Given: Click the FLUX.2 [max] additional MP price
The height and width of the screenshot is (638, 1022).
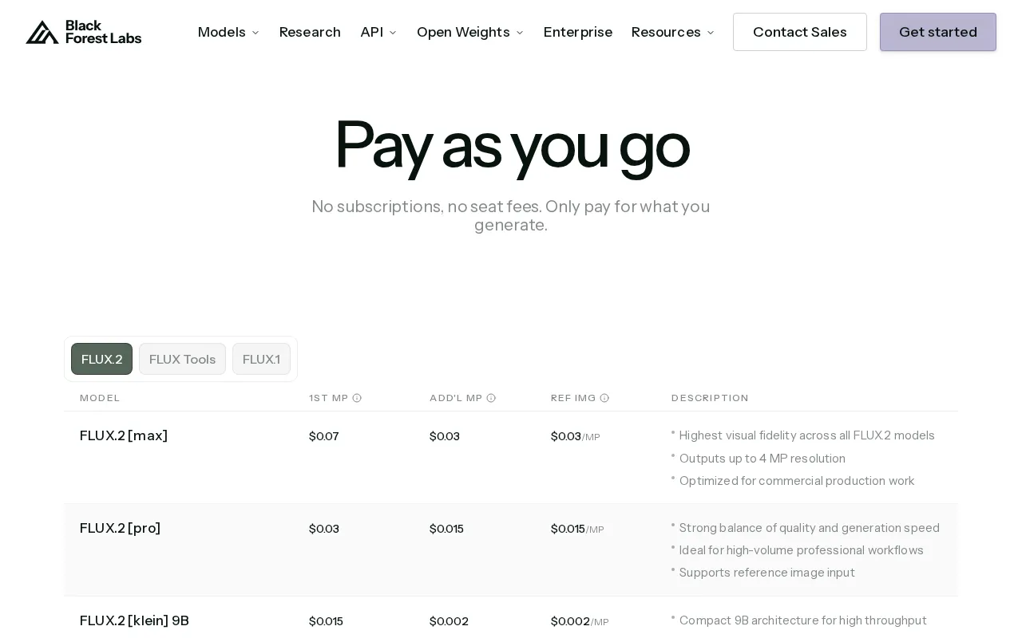Looking at the screenshot, I should coord(445,436).
